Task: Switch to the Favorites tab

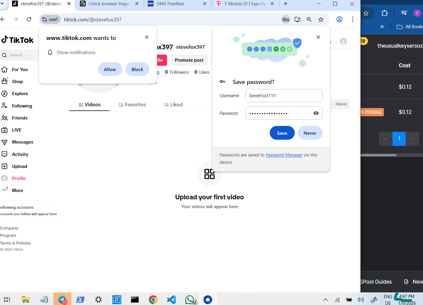Action: coord(132,105)
